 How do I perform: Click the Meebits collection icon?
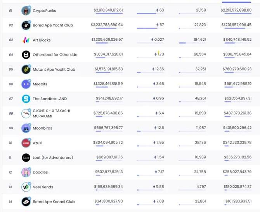(26, 84)
